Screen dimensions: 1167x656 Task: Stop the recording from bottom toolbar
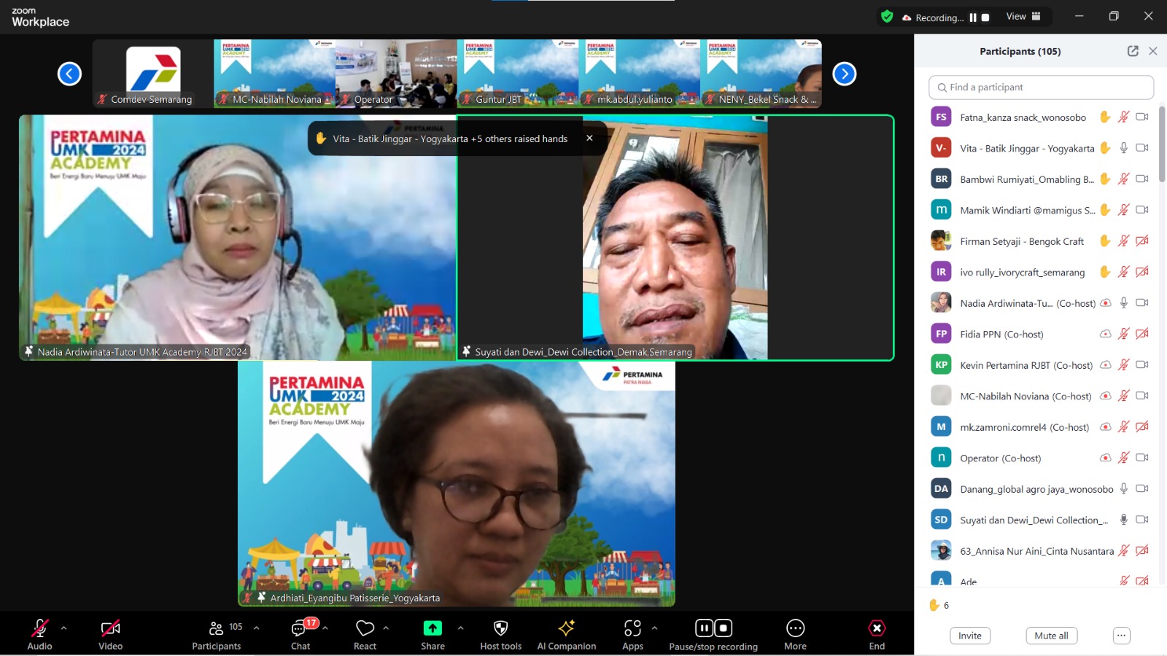723,628
